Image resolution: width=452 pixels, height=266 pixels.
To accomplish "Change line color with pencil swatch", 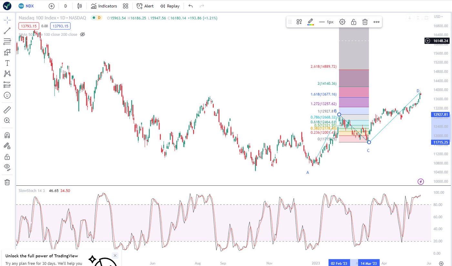I will click(310, 22).
